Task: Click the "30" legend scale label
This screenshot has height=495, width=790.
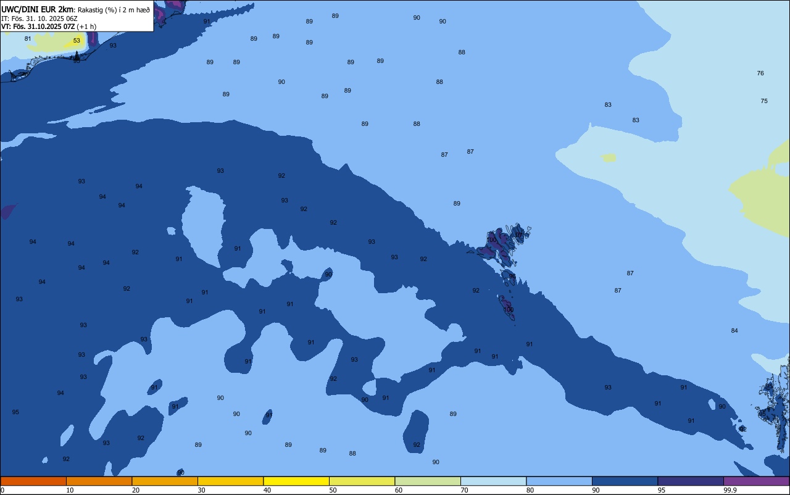Action: click(x=201, y=490)
